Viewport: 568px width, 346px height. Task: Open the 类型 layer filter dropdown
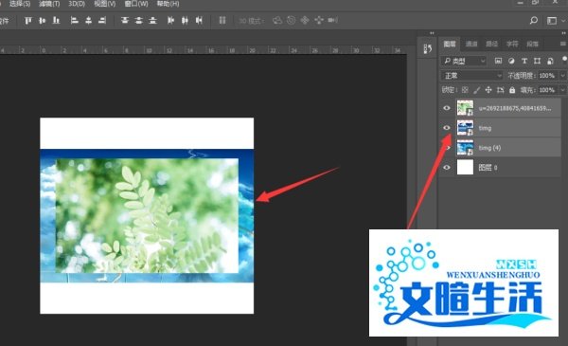click(463, 61)
